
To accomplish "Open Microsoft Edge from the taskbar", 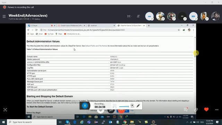I will [75, 122].
